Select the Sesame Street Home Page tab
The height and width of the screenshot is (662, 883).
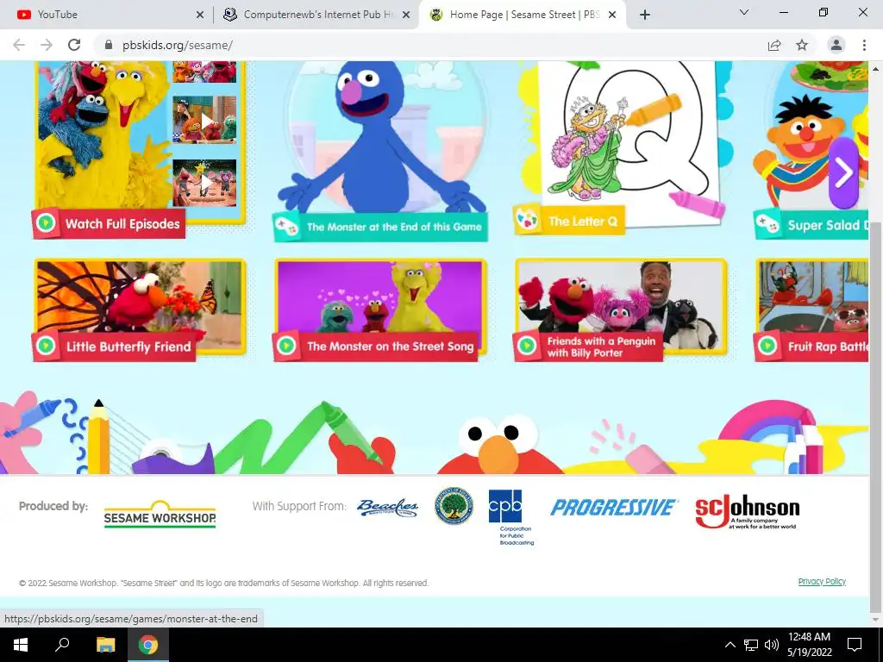point(521,15)
